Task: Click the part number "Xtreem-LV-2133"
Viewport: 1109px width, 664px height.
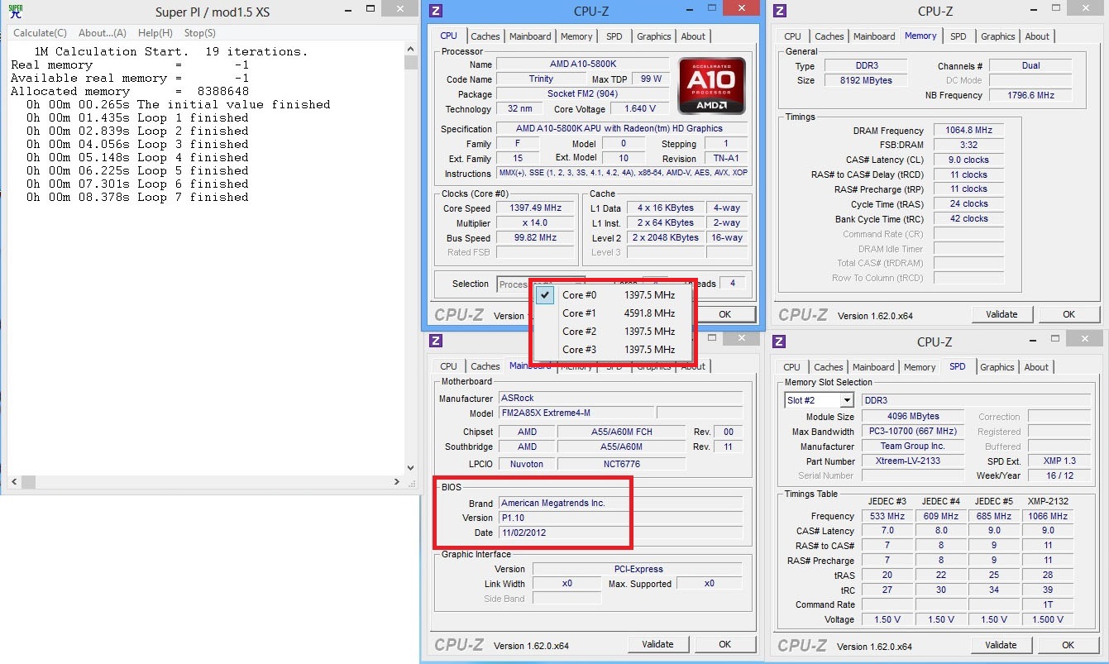Action: coord(912,461)
